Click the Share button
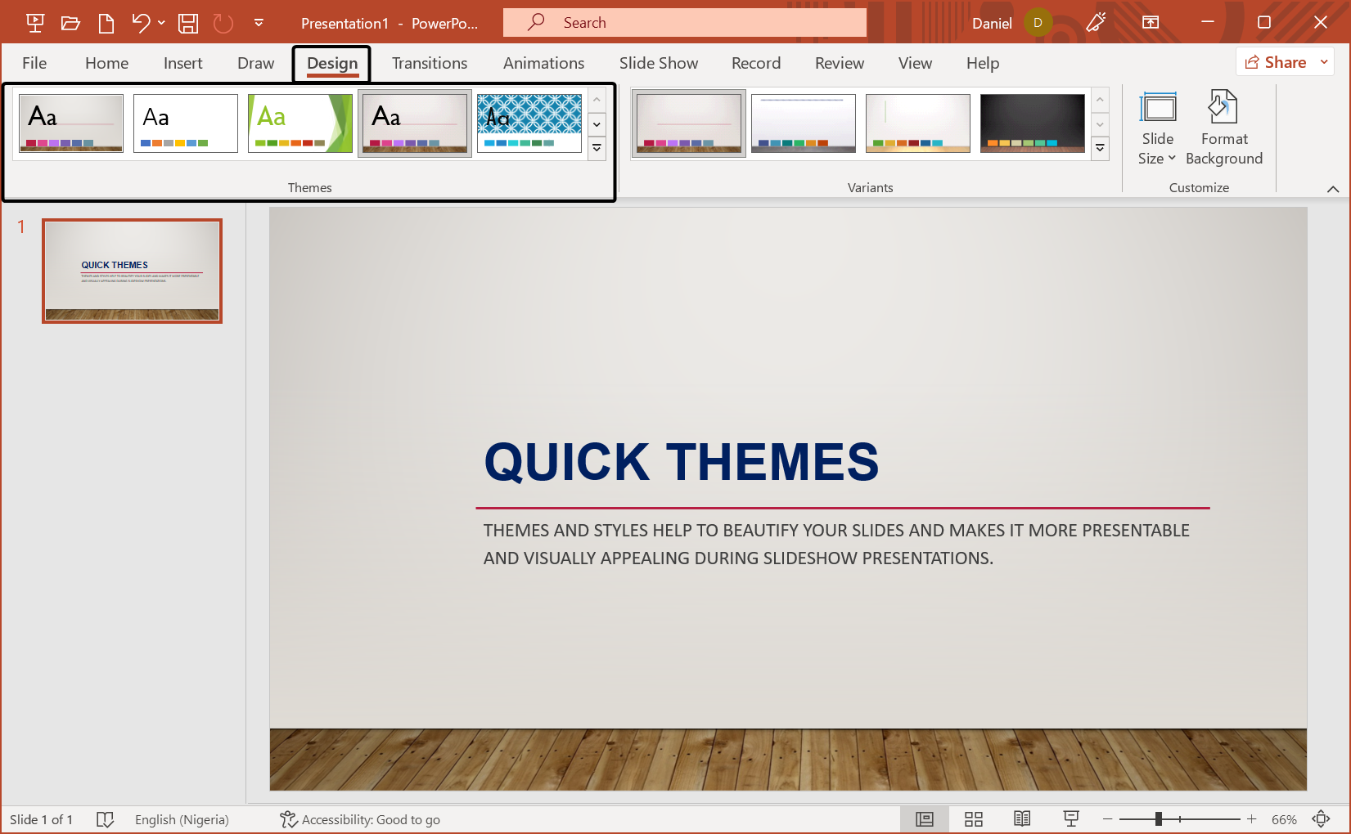The height and width of the screenshot is (834, 1351). (1275, 61)
